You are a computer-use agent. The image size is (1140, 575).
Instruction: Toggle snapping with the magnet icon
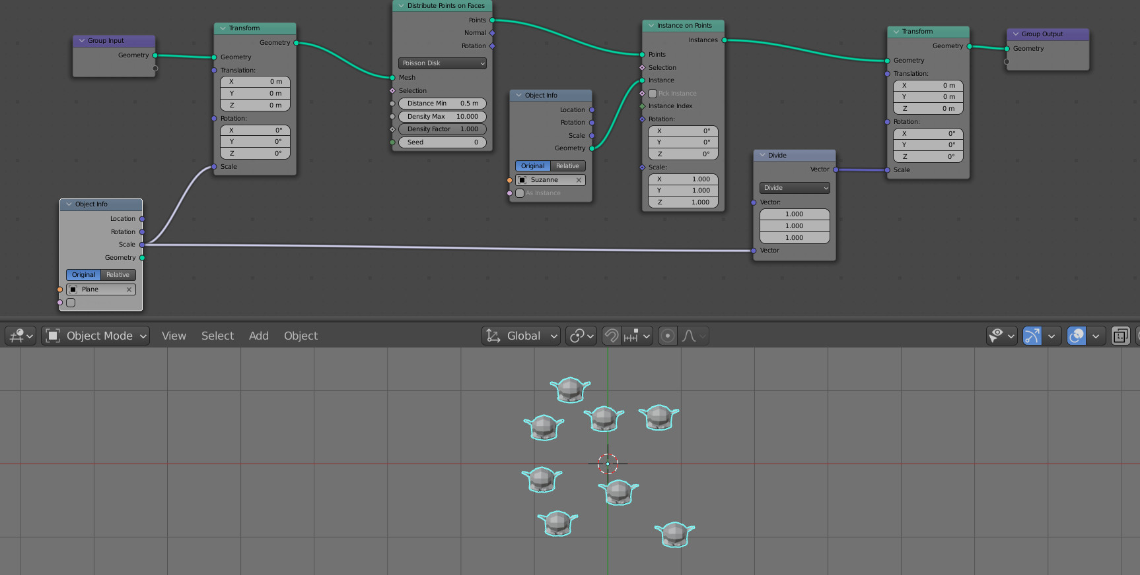[x=612, y=336]
